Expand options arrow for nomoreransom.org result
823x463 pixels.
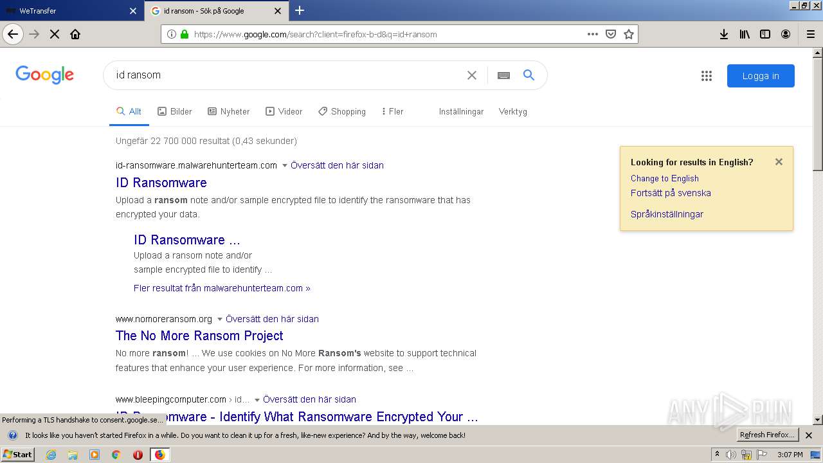tap(219, 320)
